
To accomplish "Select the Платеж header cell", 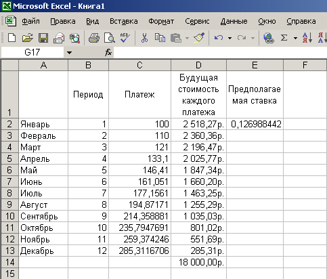I will coord(139,94).
